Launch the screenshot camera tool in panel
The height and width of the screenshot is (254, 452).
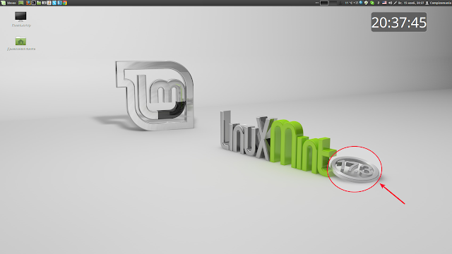(x=44, y=3)
